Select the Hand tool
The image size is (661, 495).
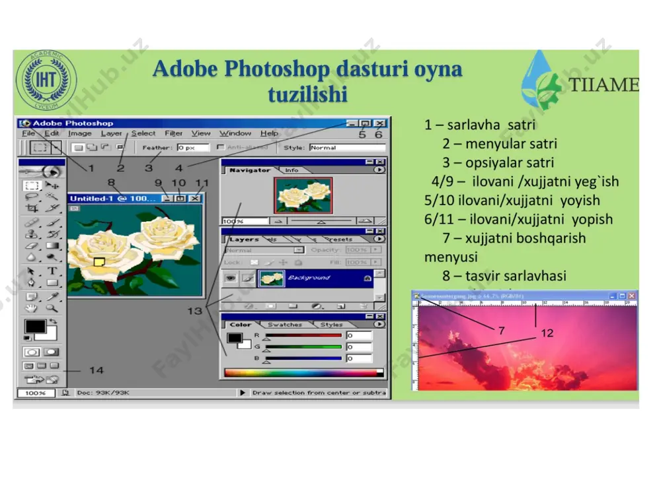coord(32,308)
